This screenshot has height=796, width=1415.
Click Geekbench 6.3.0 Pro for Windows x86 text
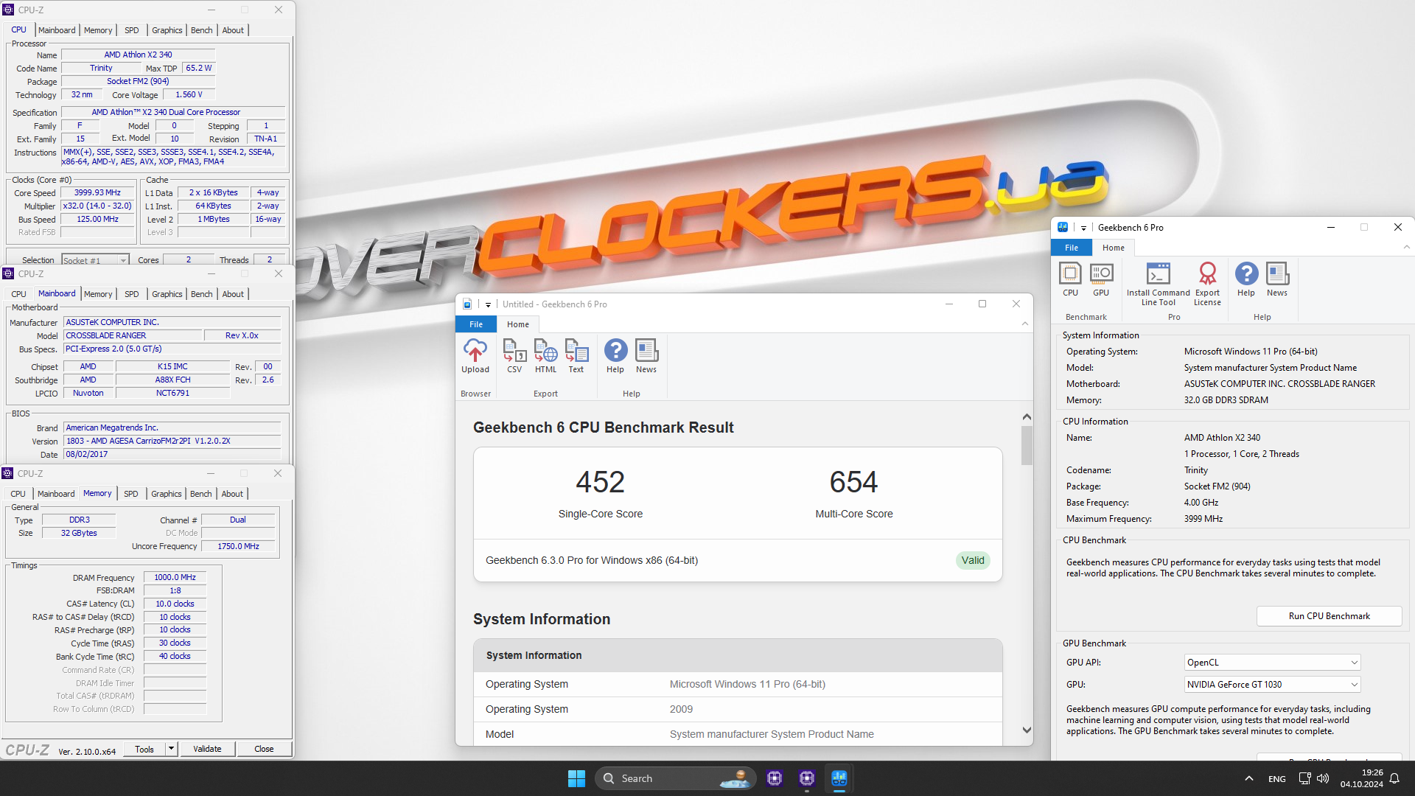point(591,560)
